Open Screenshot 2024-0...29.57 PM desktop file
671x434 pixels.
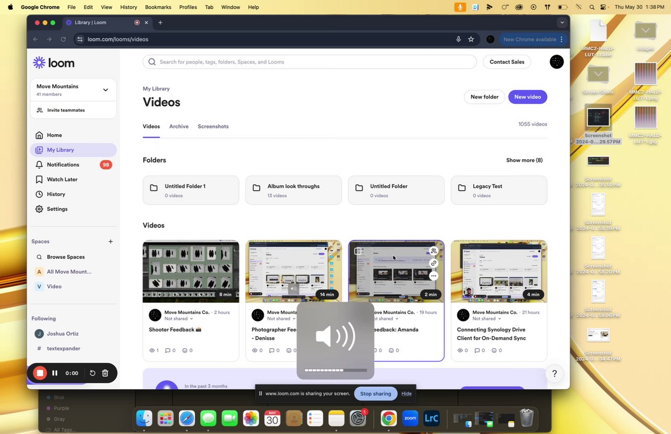coord(598,125)
